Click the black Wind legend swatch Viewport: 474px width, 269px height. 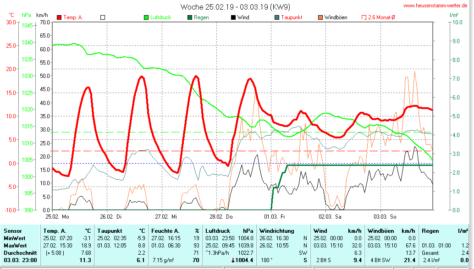[x=233, y=17]
